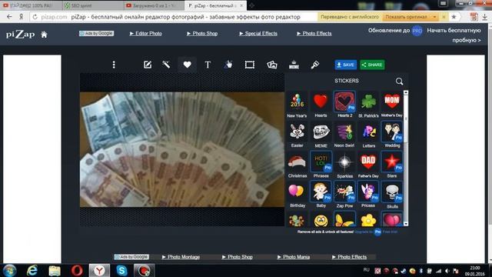Image resolution: width=492 pixels, height=277 pixels.
Task: Open browser downloads arrow icon
Action: coord(485,17)
